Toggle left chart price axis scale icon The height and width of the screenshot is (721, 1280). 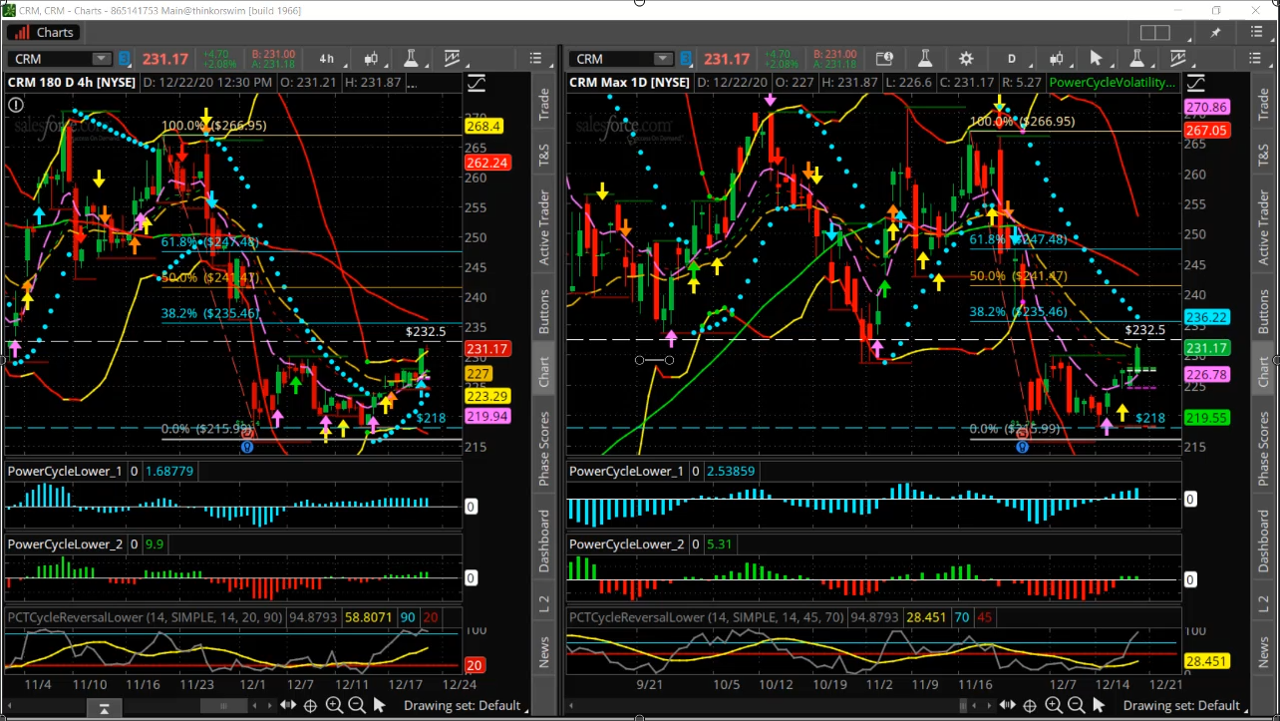(x=475, y=83)
